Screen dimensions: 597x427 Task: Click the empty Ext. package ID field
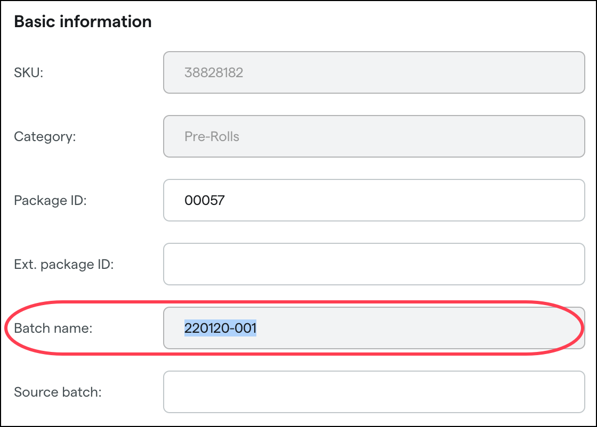[373, 264]
